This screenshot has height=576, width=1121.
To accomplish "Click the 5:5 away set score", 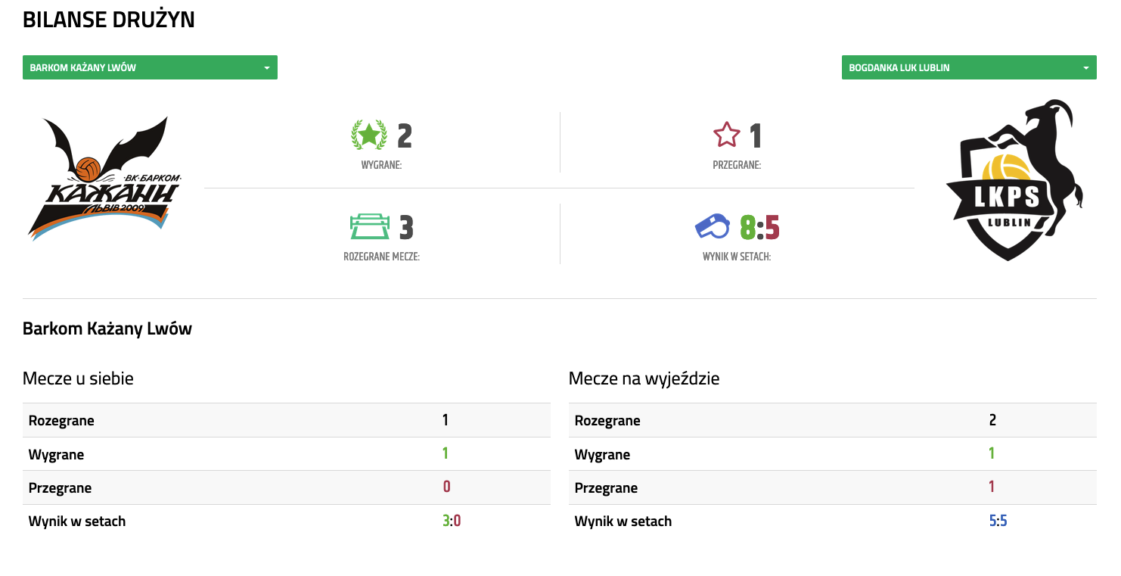I will (x=998, y=521).
